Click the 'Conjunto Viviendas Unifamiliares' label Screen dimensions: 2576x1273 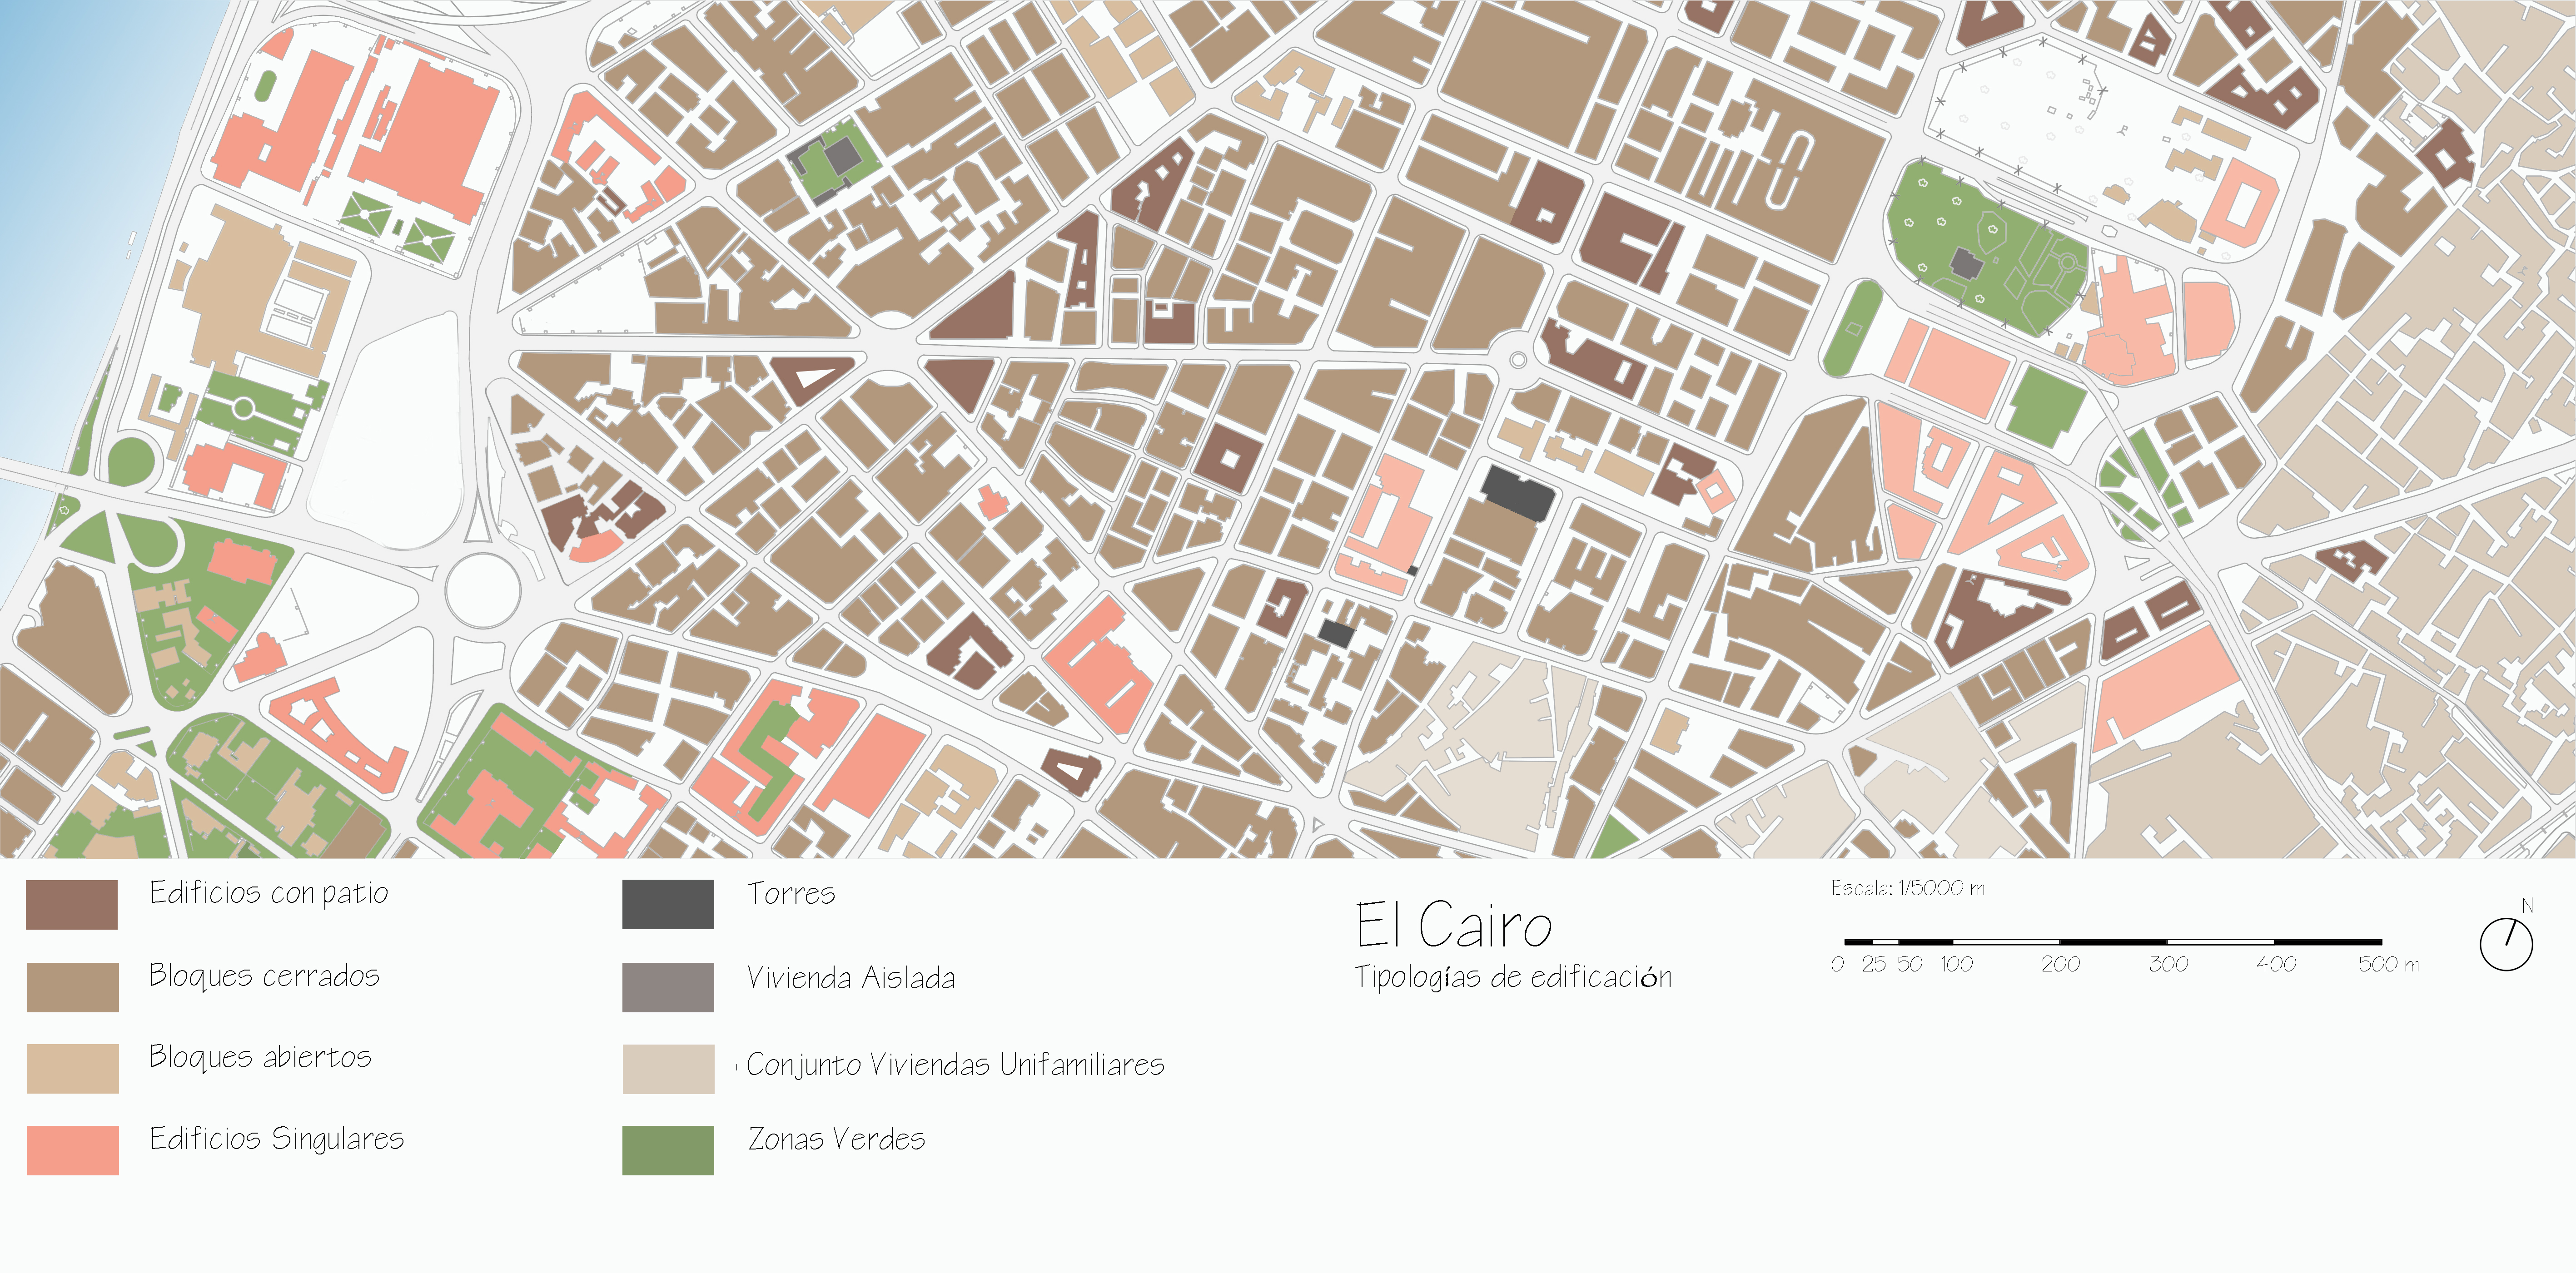pos(956,1065)
